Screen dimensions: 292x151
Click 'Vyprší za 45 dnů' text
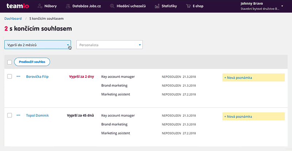pos(80,115)
